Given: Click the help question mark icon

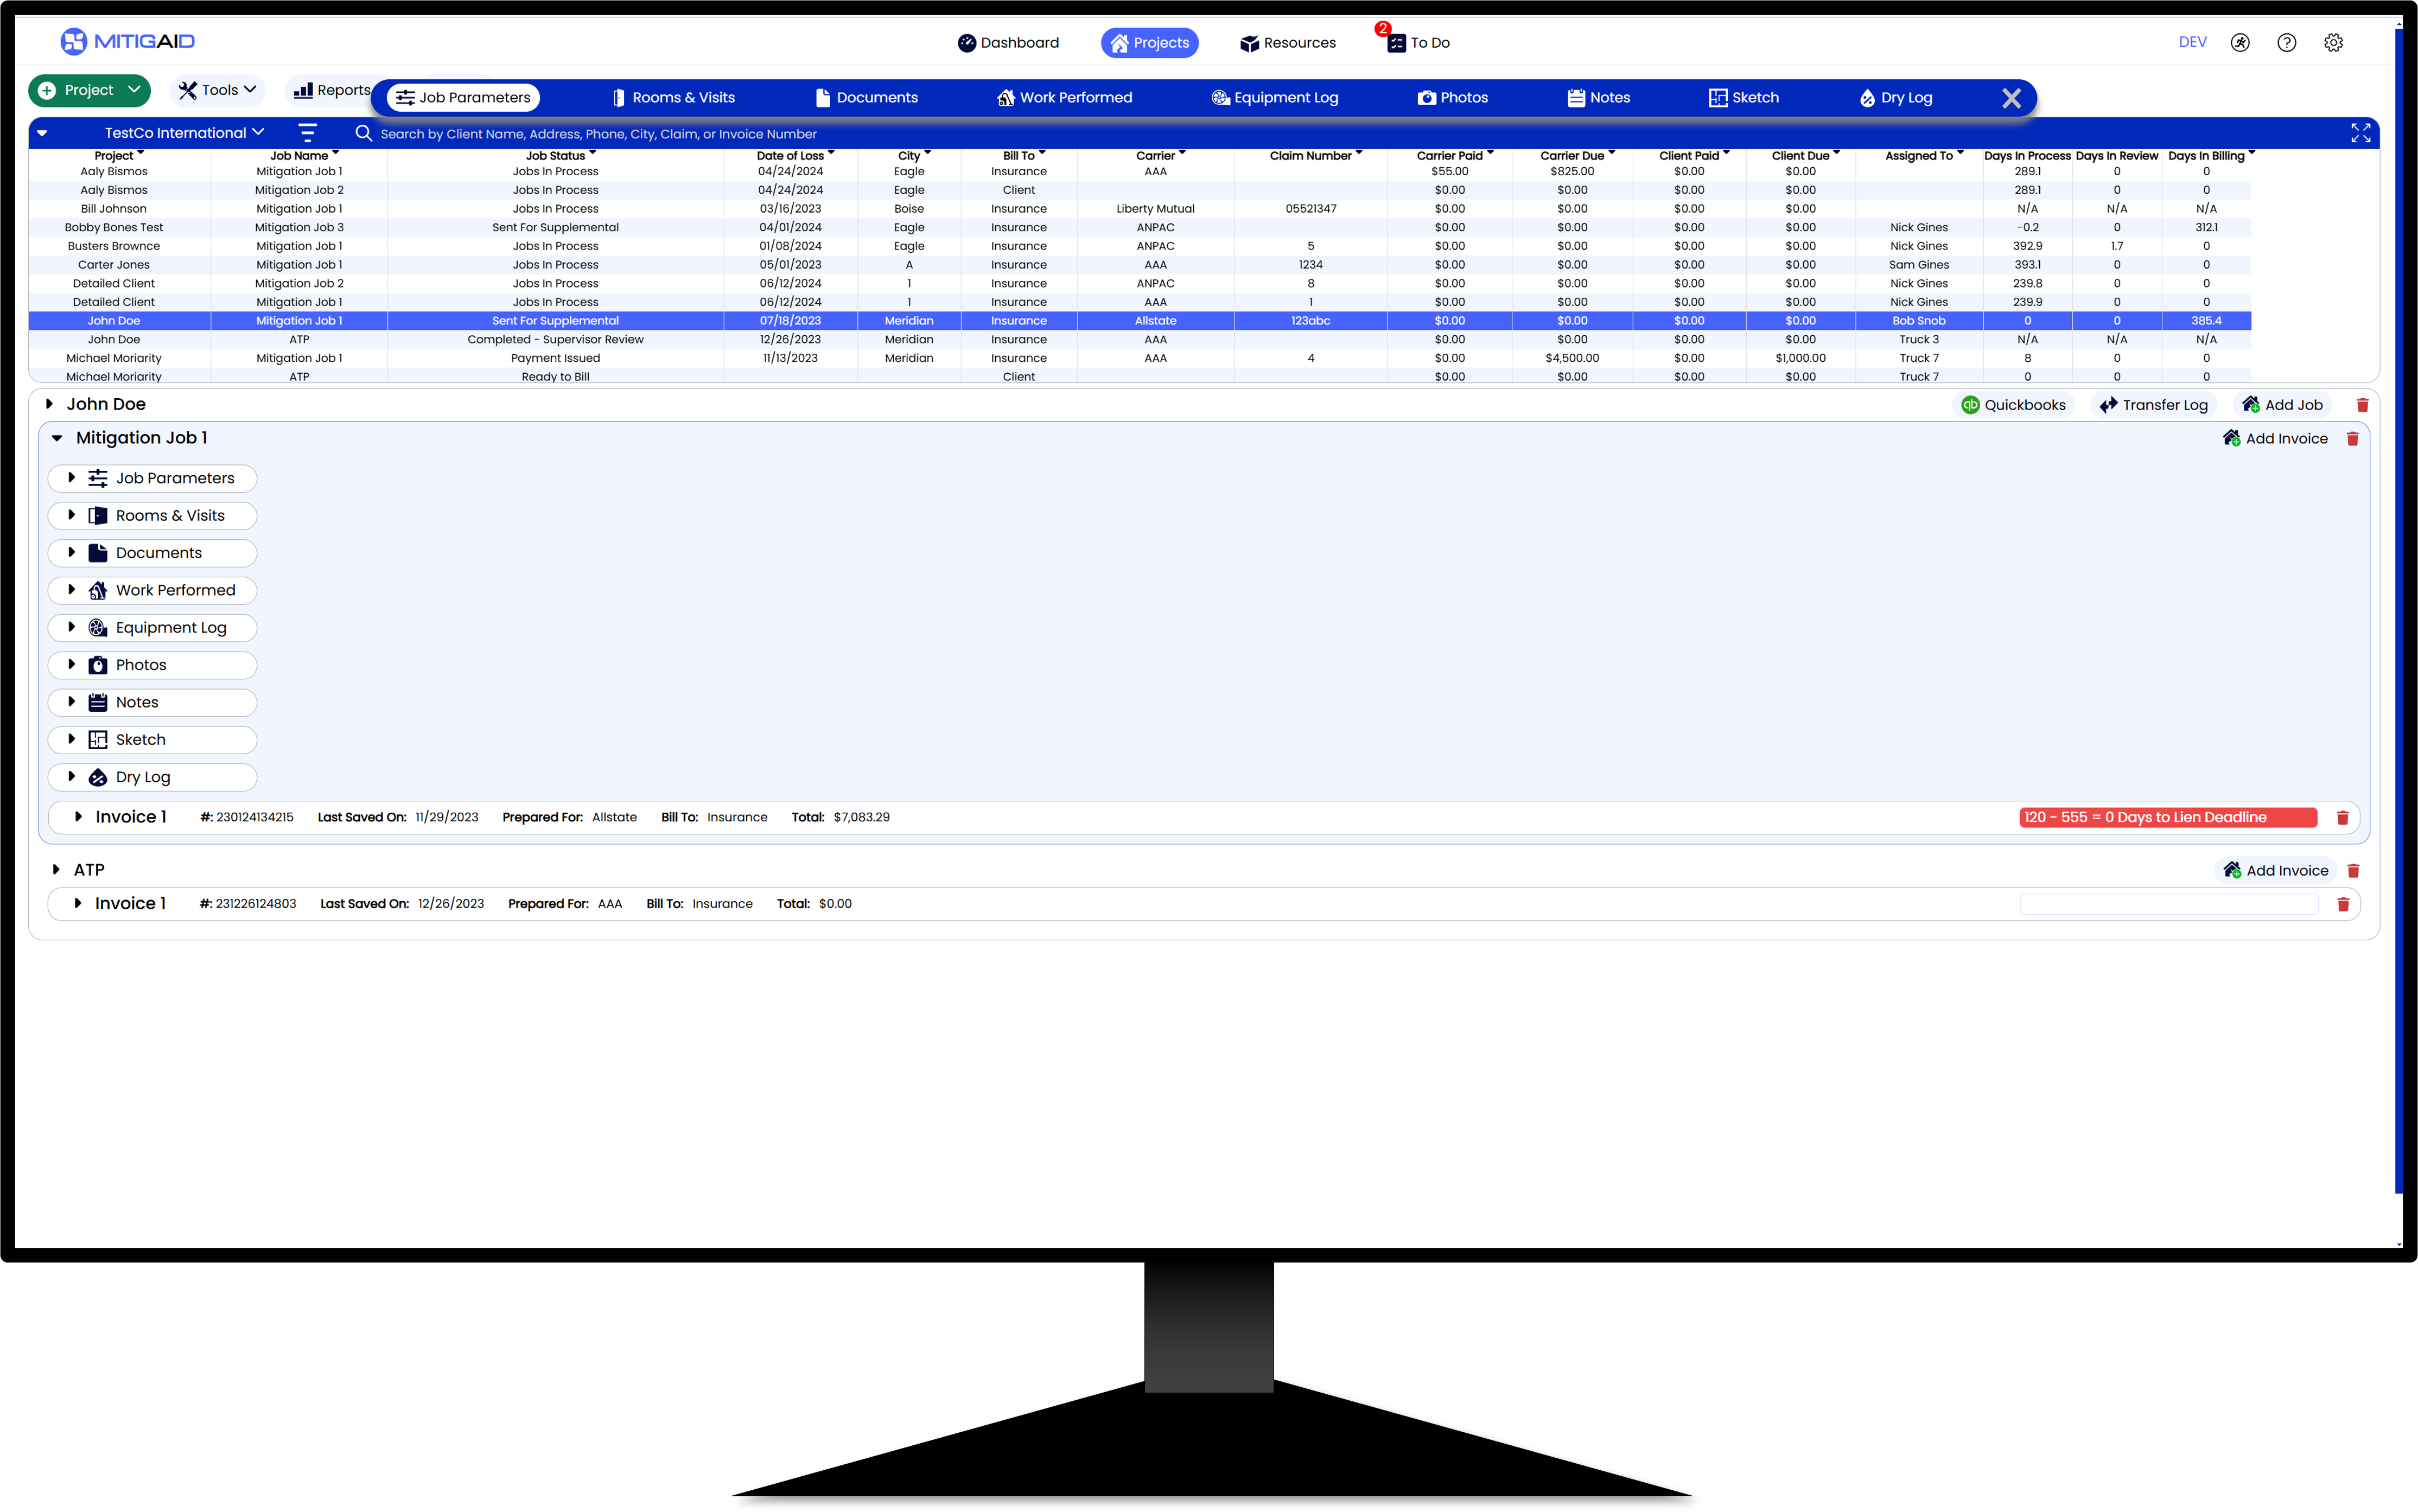Looking at the screenshot, I should point(2286,42).
